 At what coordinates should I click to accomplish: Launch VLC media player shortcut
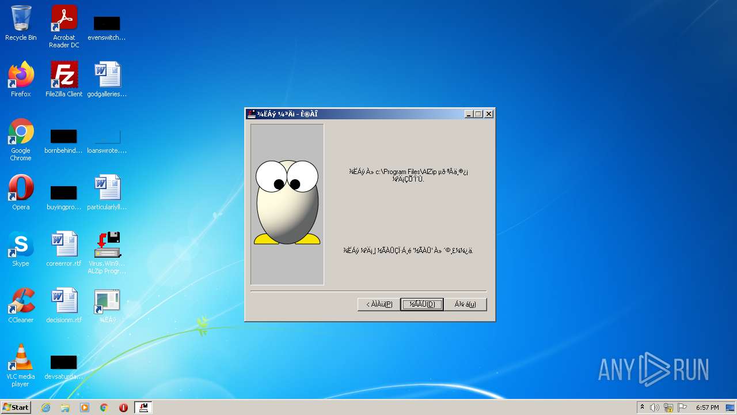(x=21, y=365)
